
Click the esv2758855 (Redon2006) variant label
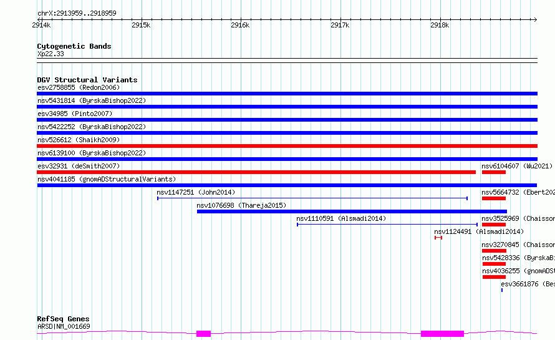tap(79, 87)
